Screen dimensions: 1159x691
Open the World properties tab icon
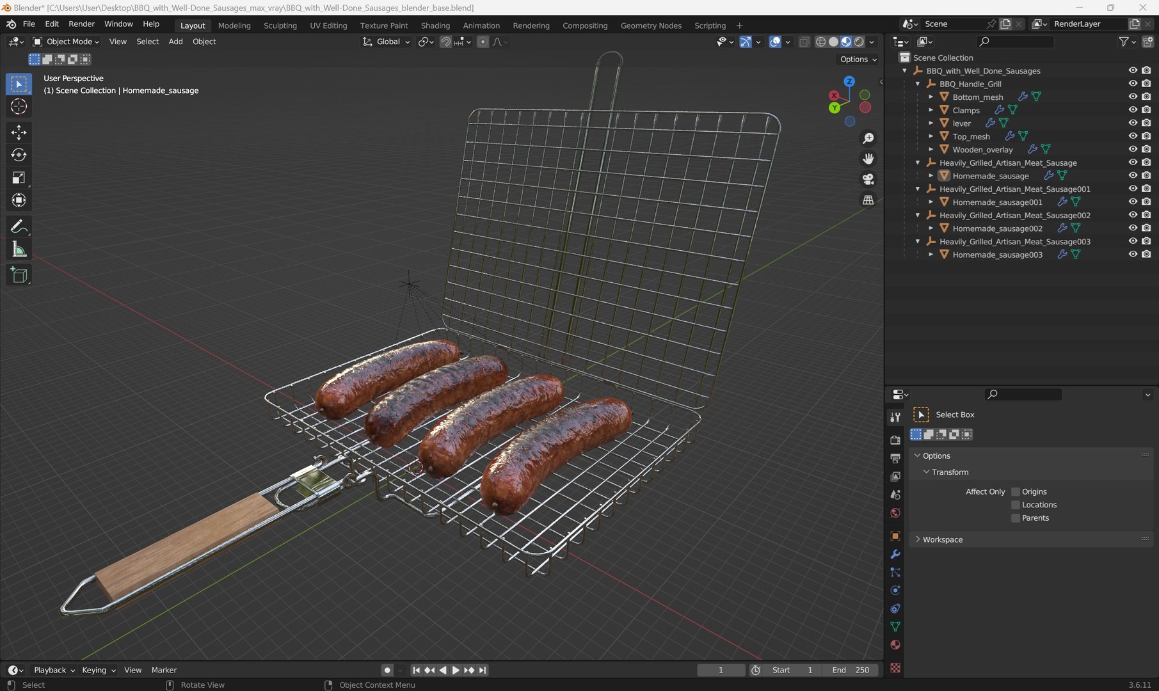(x=895, y=513)
